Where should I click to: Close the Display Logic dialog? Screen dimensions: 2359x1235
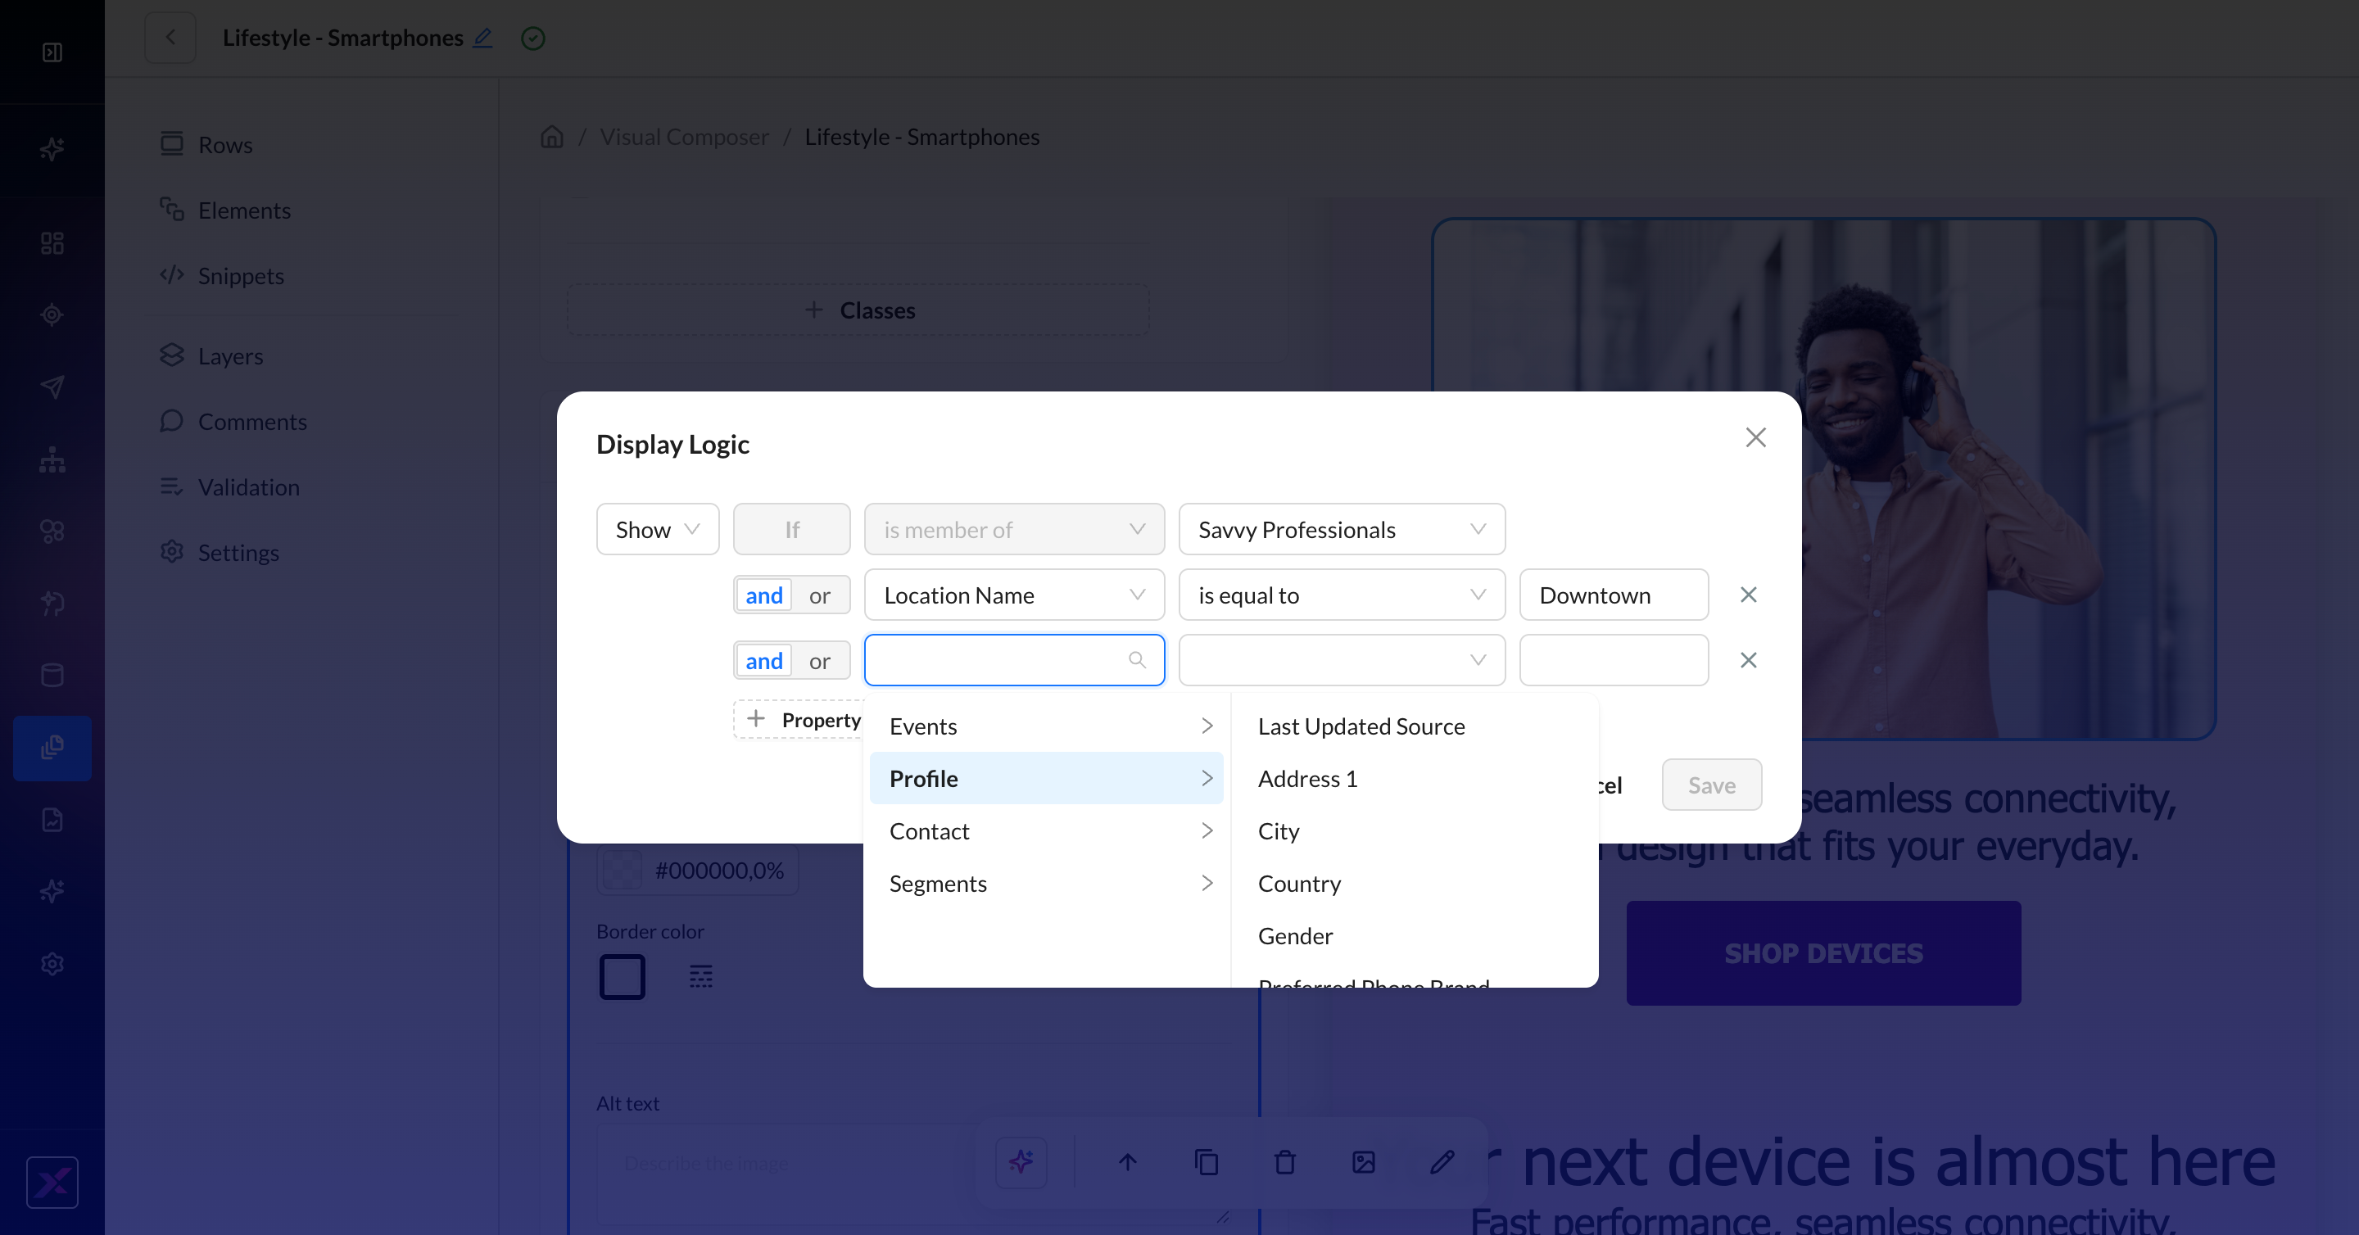pos(1755,437)
